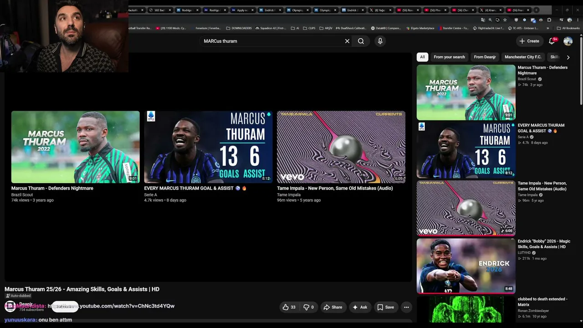Image resolution: width=583 pixels, height=328 pixels.
Task: Open the Flightradar24 bookmark
Action: (488, 28)
